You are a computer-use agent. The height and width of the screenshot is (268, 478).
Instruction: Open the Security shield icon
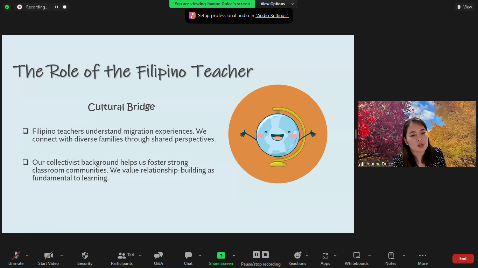click(85, 256)
